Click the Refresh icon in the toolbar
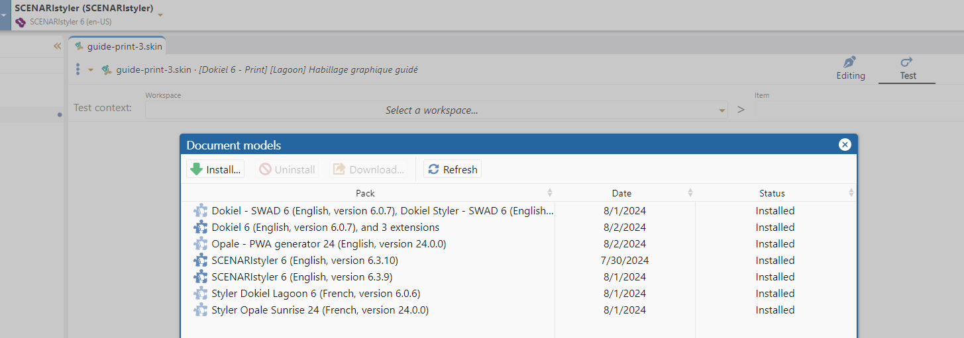The height and width of the screenshot is (338, 964). pos(434,169)
